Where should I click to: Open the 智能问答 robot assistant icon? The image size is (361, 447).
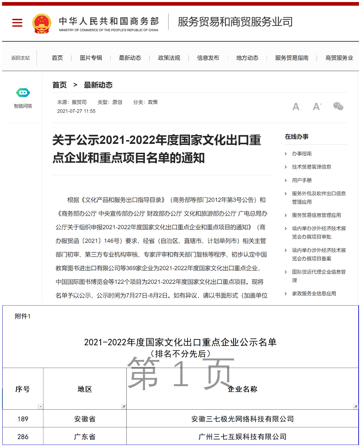(x=23, y=93)
